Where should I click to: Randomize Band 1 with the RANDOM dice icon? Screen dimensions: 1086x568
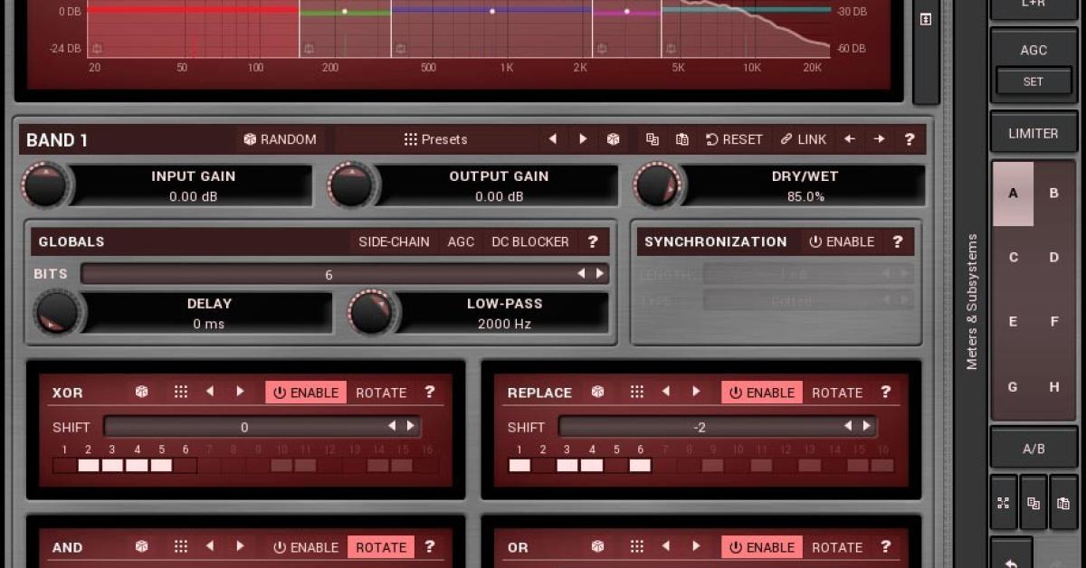point(252,139)
